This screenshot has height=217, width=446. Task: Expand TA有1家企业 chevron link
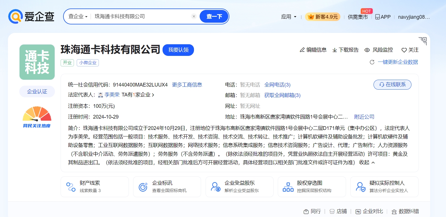tap(138, 95)
